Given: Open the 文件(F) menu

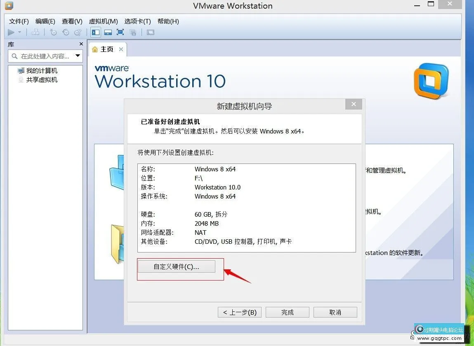Looking at the screenshot, I should (19, 21).
